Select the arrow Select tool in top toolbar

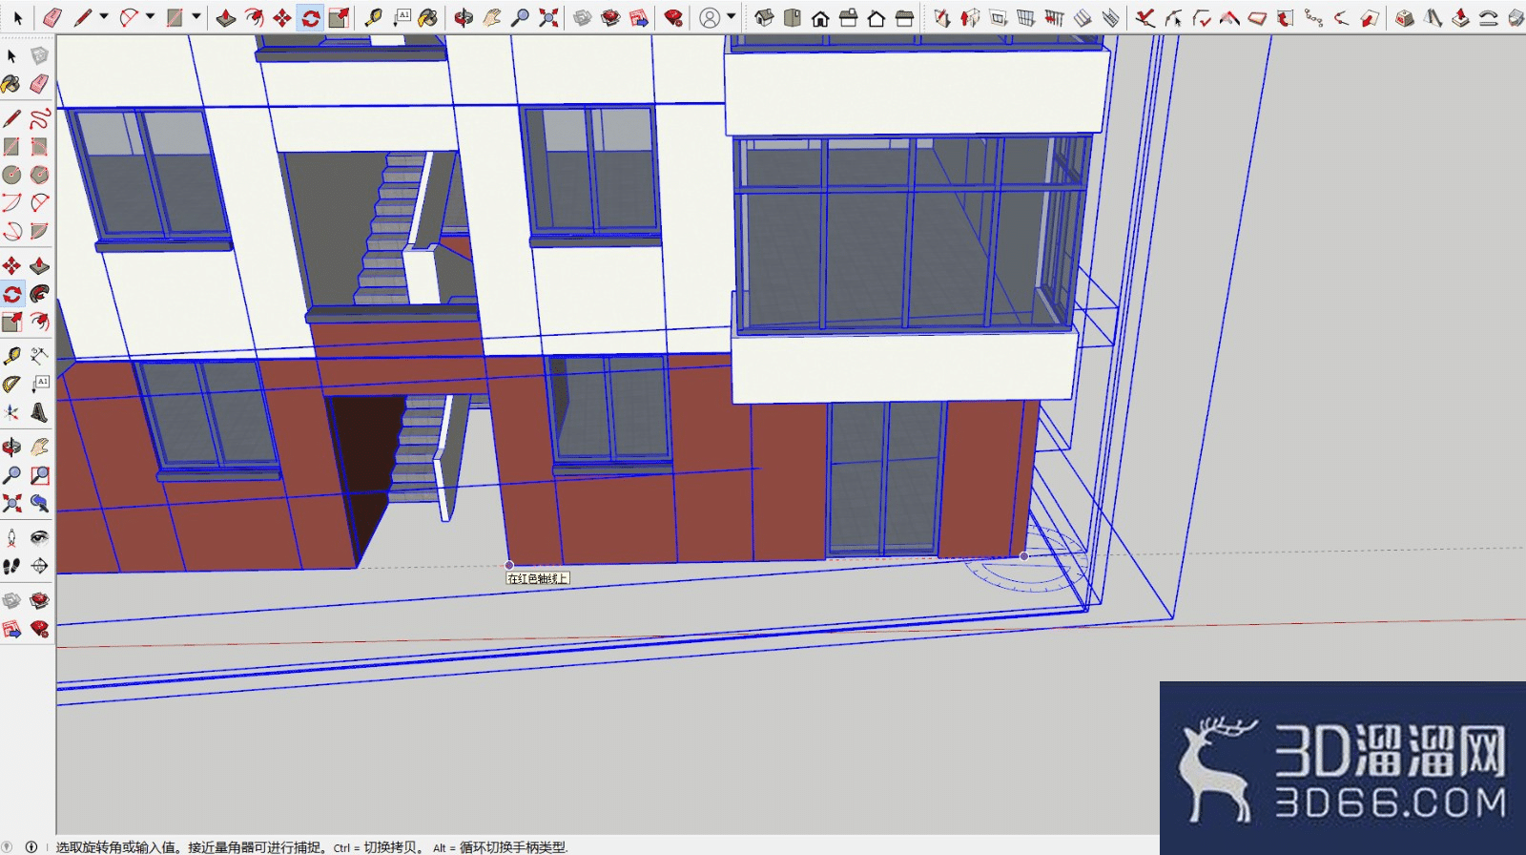tap(17, 17)
